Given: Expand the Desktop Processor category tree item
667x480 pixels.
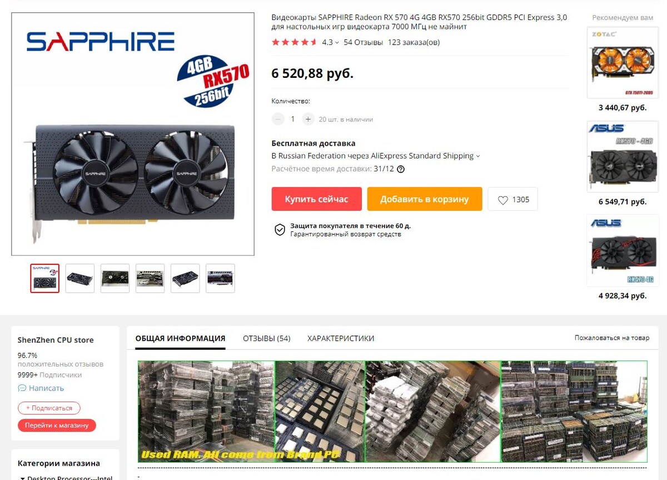Looking at the screenshot, I should tap(22, 478).
